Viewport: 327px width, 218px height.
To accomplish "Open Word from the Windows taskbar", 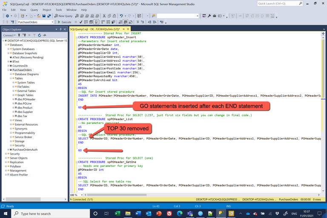I will point(138,213).
